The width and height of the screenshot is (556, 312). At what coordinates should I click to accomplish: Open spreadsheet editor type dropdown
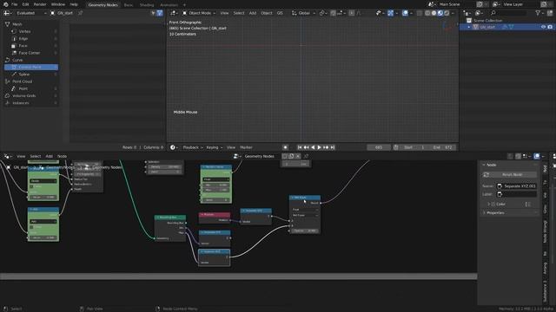8,13
